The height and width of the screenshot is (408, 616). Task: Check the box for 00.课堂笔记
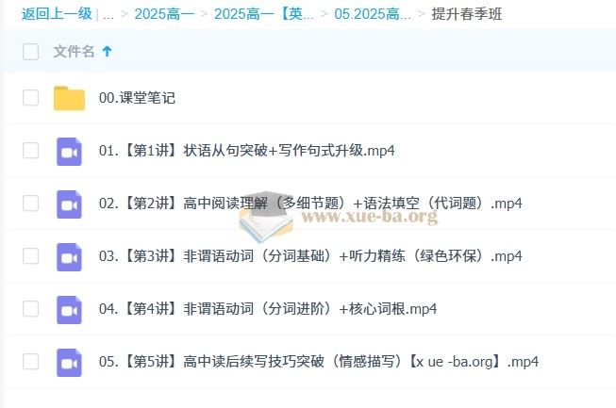click(30, 98)
